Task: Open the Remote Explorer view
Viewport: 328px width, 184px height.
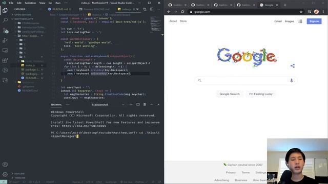Action: [x=5, y=50]
